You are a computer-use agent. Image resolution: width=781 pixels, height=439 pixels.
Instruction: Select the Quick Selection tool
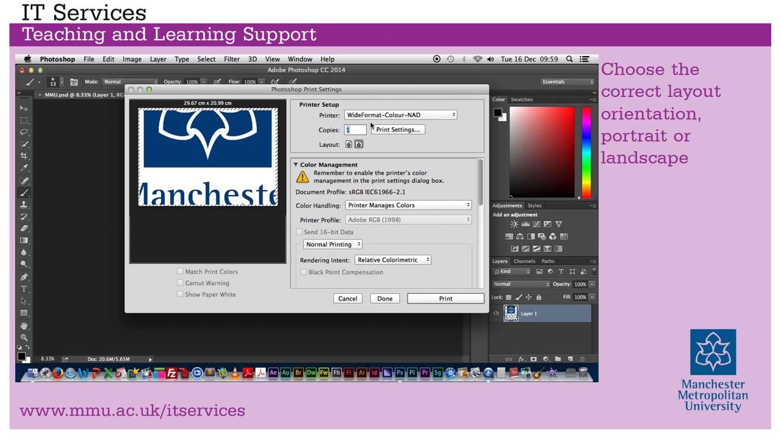24,144
